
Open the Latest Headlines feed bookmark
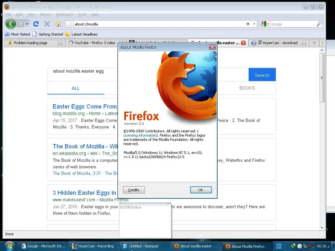click(81, 34)
